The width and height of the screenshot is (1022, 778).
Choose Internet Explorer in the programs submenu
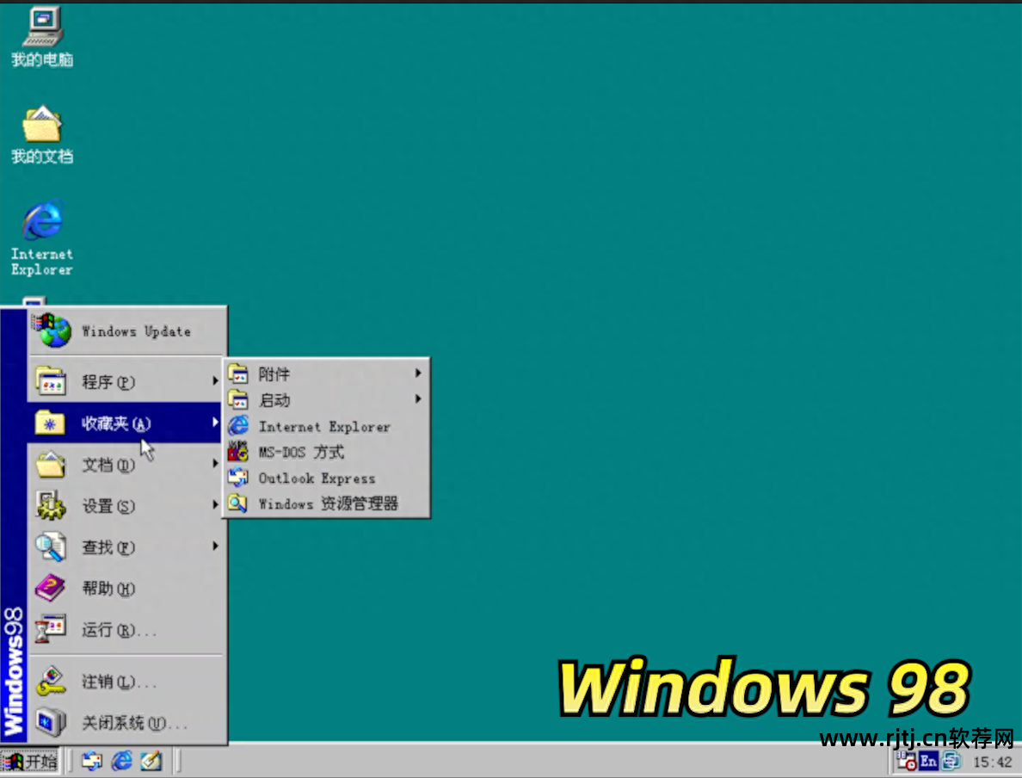326,427
